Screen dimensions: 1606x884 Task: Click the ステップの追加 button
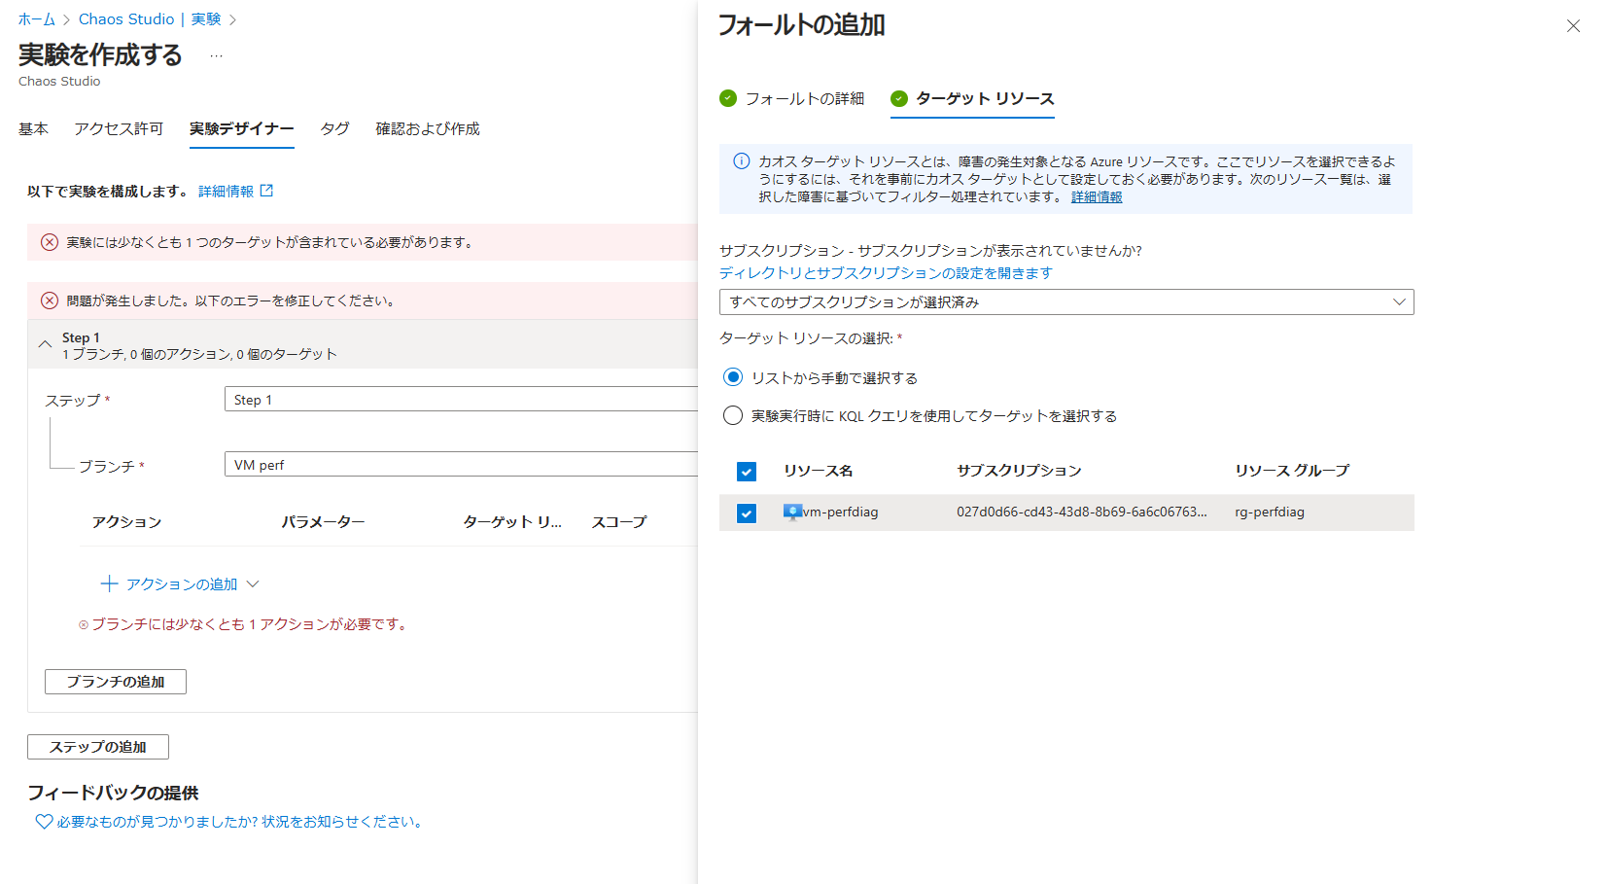coord(98,747)
